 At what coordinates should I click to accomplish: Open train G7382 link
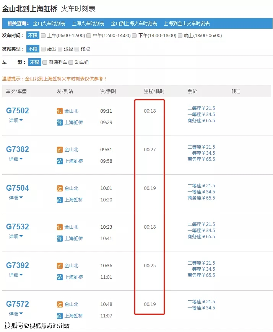click(18, 149)
